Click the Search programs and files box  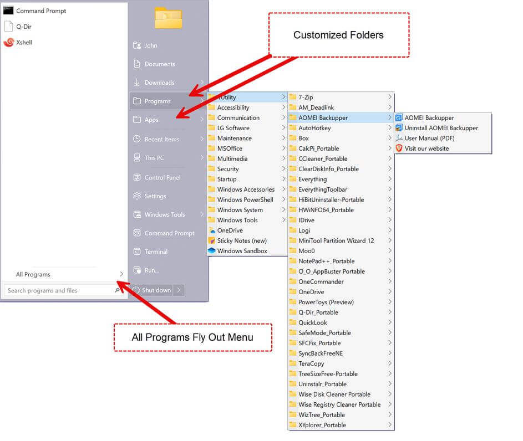click(x=63, y=290)
